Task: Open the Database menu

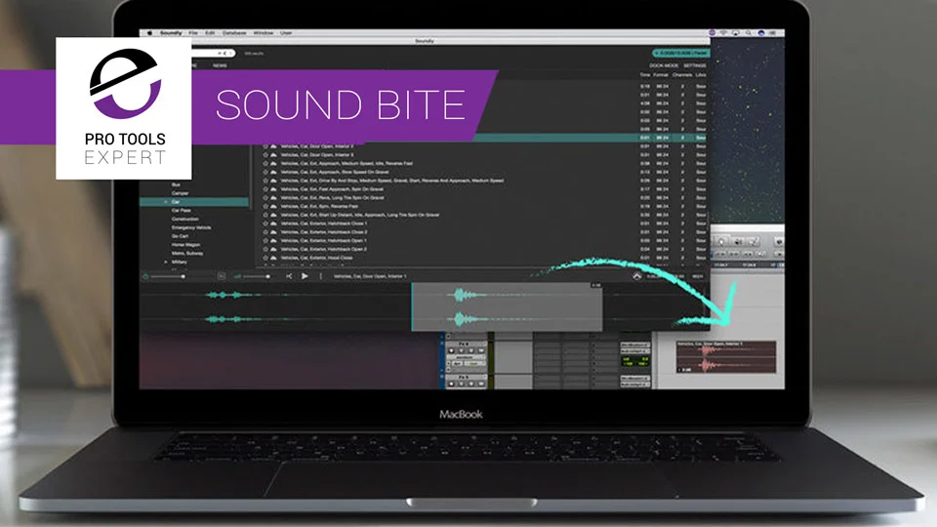Action: point(234,33)
